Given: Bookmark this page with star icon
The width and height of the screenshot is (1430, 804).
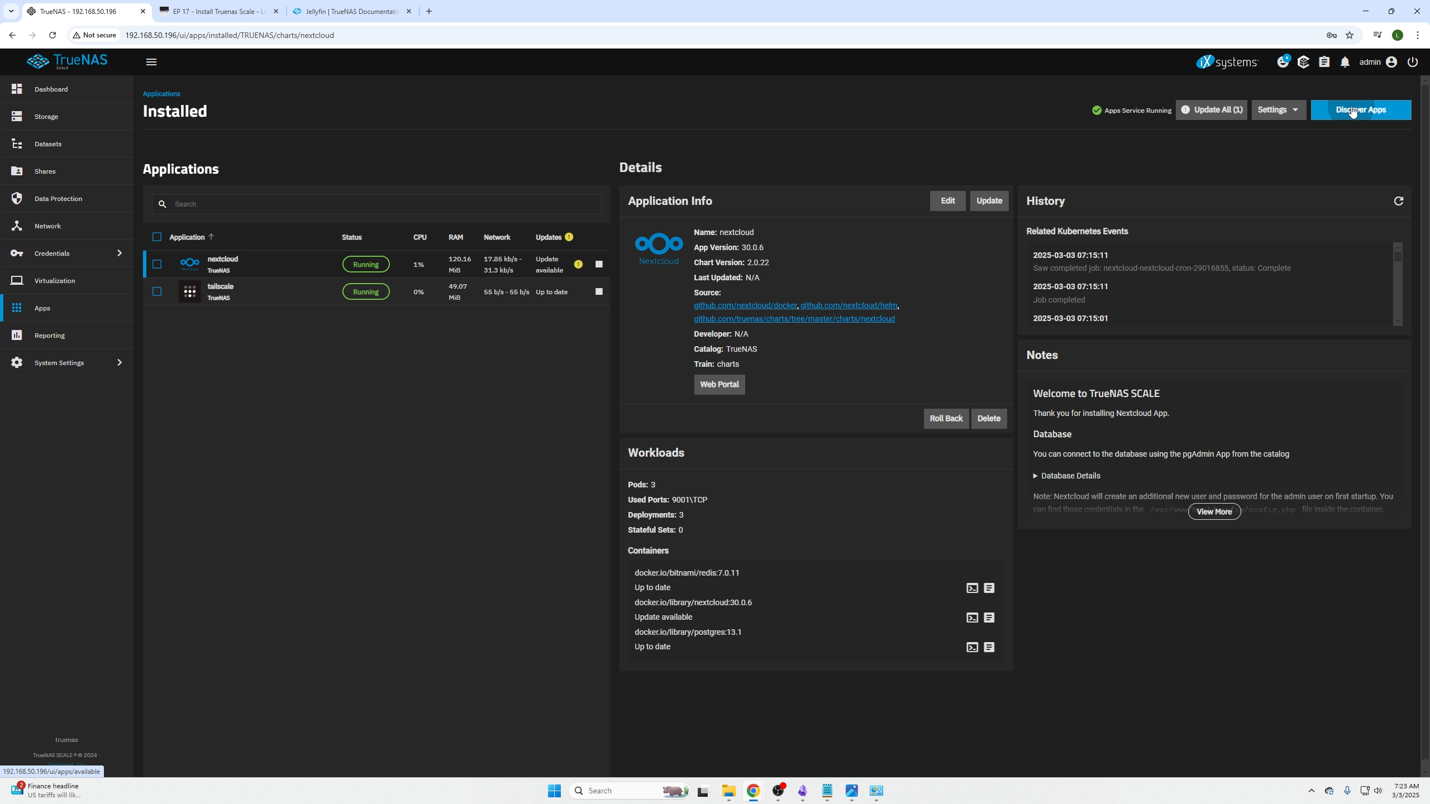Looking at the screenshot, I should coord(1350,35).
